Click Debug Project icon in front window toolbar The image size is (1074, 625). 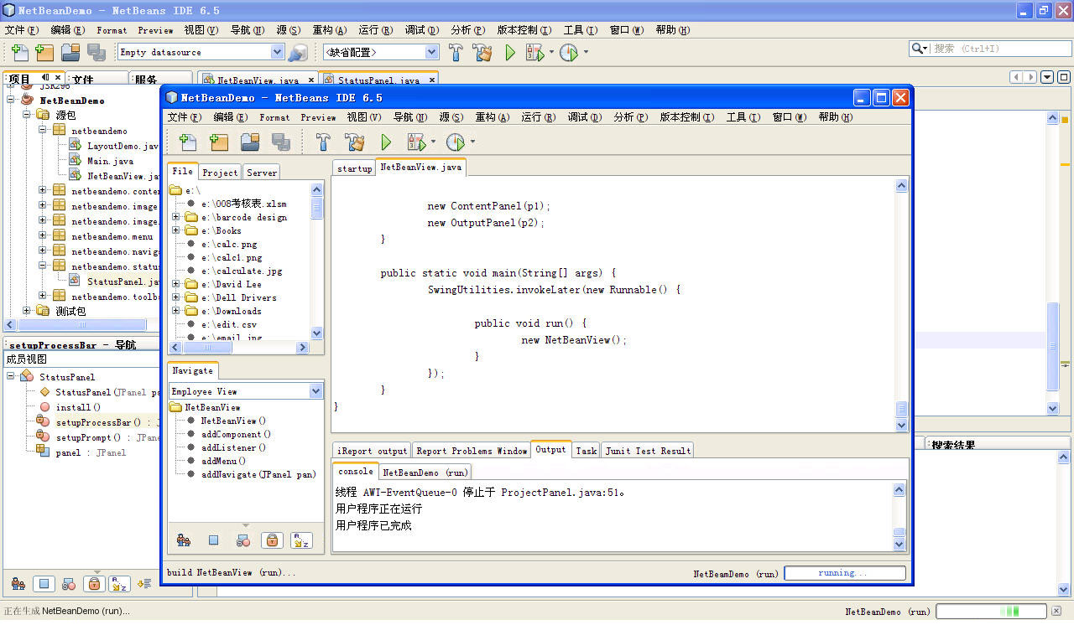tap(416, 142)
